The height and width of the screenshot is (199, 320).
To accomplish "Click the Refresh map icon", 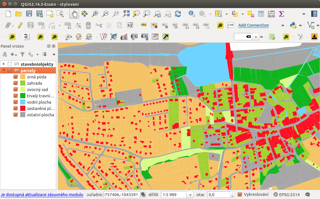I will point(178,14).
